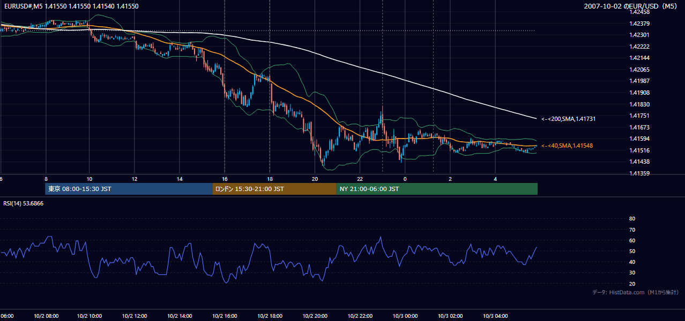Click the 10/2 22:00 date label
This screenshot has height=321, width=685.
(x=360, y=316)
